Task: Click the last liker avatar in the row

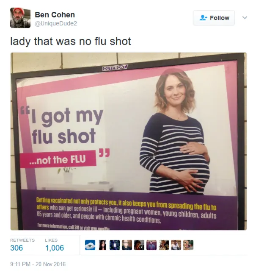Action: point(188,245)
